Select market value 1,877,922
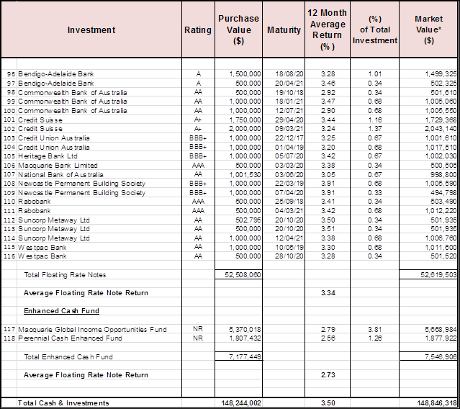The height and width of the screenshot is (409, 460). click(441, 338)
